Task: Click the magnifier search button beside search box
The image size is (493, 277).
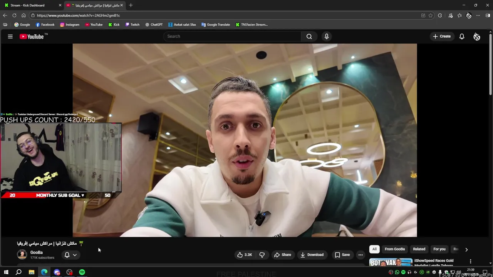Action: coord(309,36)
